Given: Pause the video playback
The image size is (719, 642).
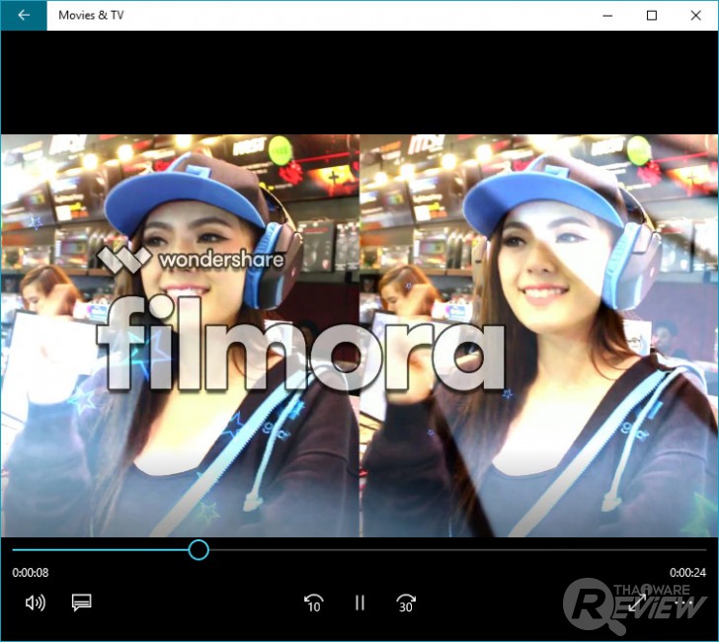Looking at the screenshot, I should click(x=359, y=602).
